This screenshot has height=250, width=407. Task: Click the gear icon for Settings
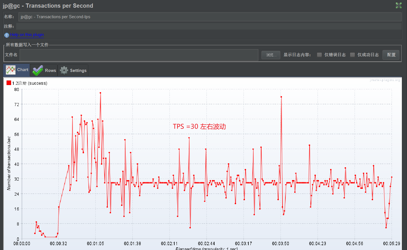click(64, 70)
